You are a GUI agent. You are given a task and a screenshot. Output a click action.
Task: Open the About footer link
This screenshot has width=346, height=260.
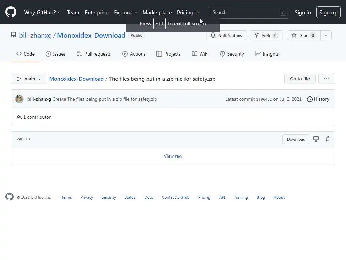coord(279,197)
